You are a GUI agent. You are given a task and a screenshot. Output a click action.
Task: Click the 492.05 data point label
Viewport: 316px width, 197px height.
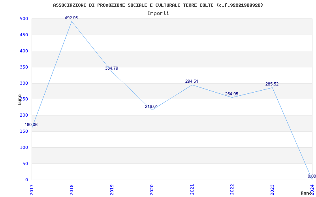pos(71,18)
